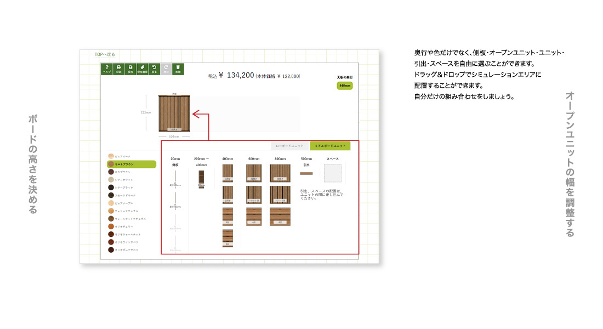
Task: Pick the 400mm four-drawer unit
Action: [x=227, y=238]
